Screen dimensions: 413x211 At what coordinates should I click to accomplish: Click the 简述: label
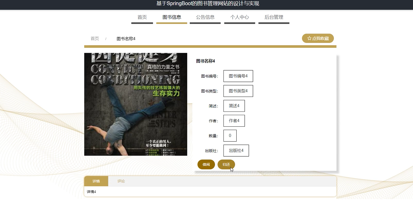coord(213,106)
